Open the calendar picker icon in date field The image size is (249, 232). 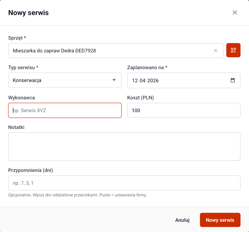coord(232,80)
